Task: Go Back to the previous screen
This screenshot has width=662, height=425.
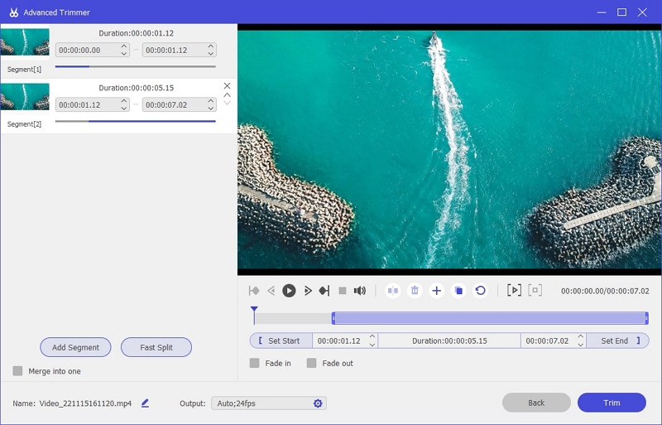Action: [536, 403]
